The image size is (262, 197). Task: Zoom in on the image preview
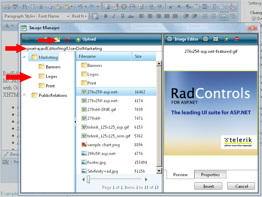tap(226, 39)
